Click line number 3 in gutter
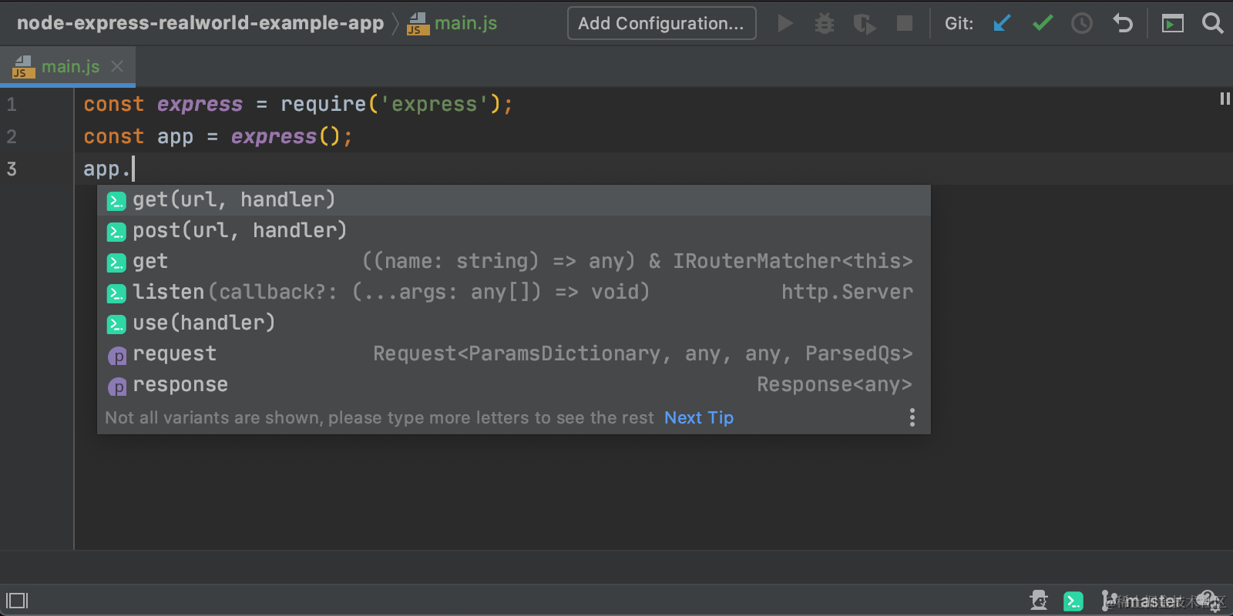 [x=12, y=169]
